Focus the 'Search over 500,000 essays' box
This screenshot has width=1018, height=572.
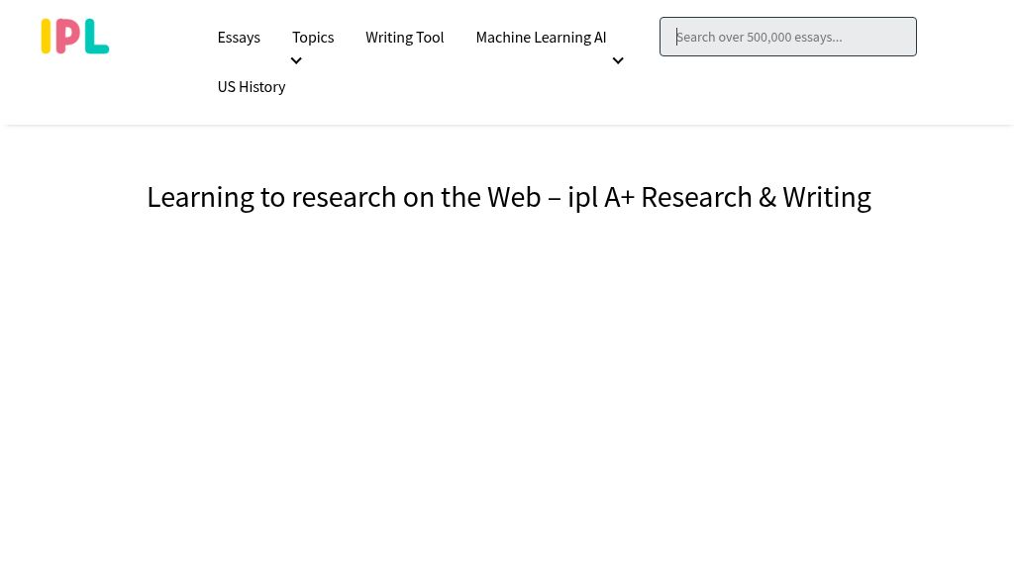[788, 37]
